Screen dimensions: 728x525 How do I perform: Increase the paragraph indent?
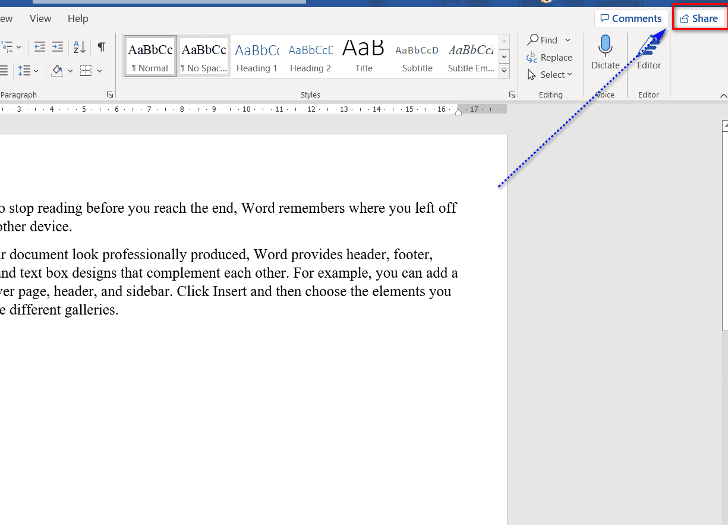[58, 47]
